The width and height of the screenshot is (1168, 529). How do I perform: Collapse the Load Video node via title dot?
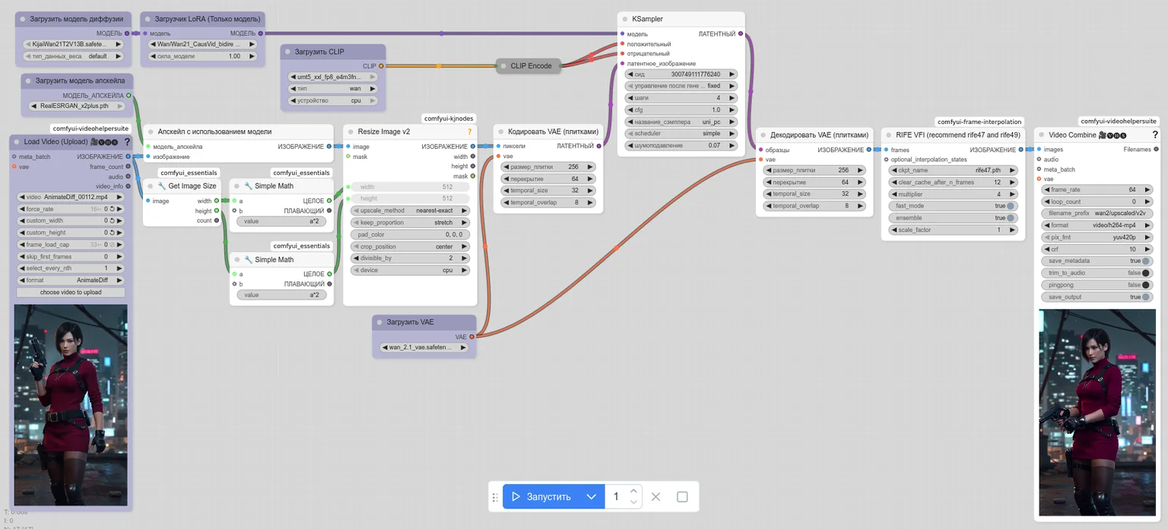point(16,141)
